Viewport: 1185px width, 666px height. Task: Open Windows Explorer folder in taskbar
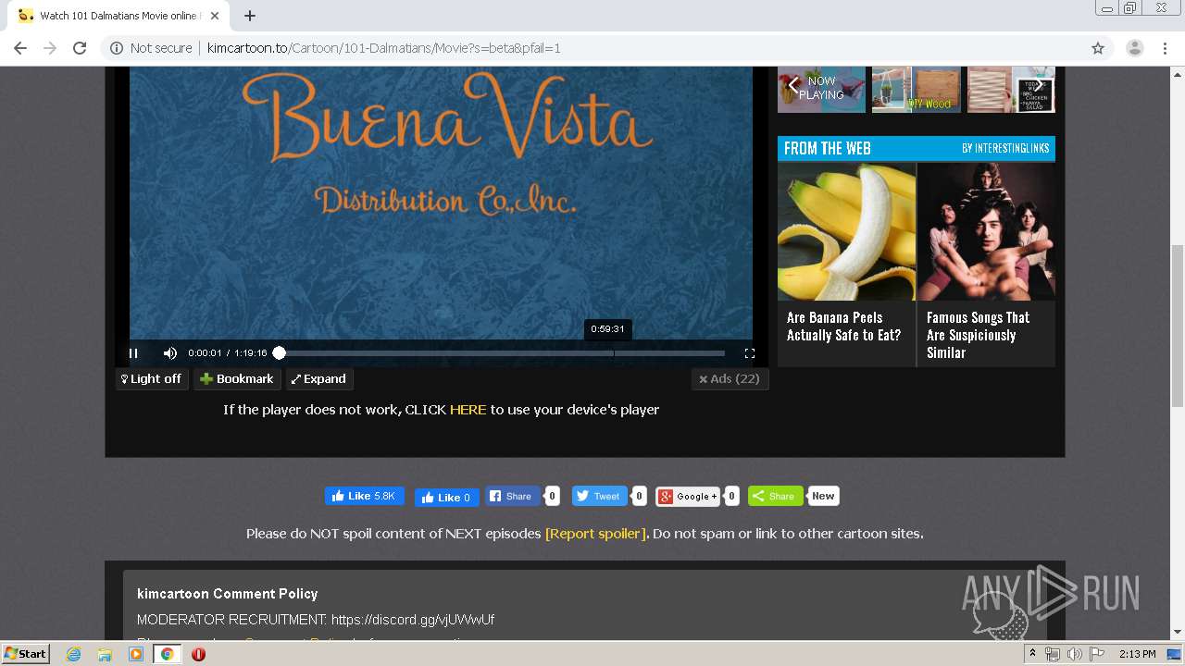coord(105,654)
